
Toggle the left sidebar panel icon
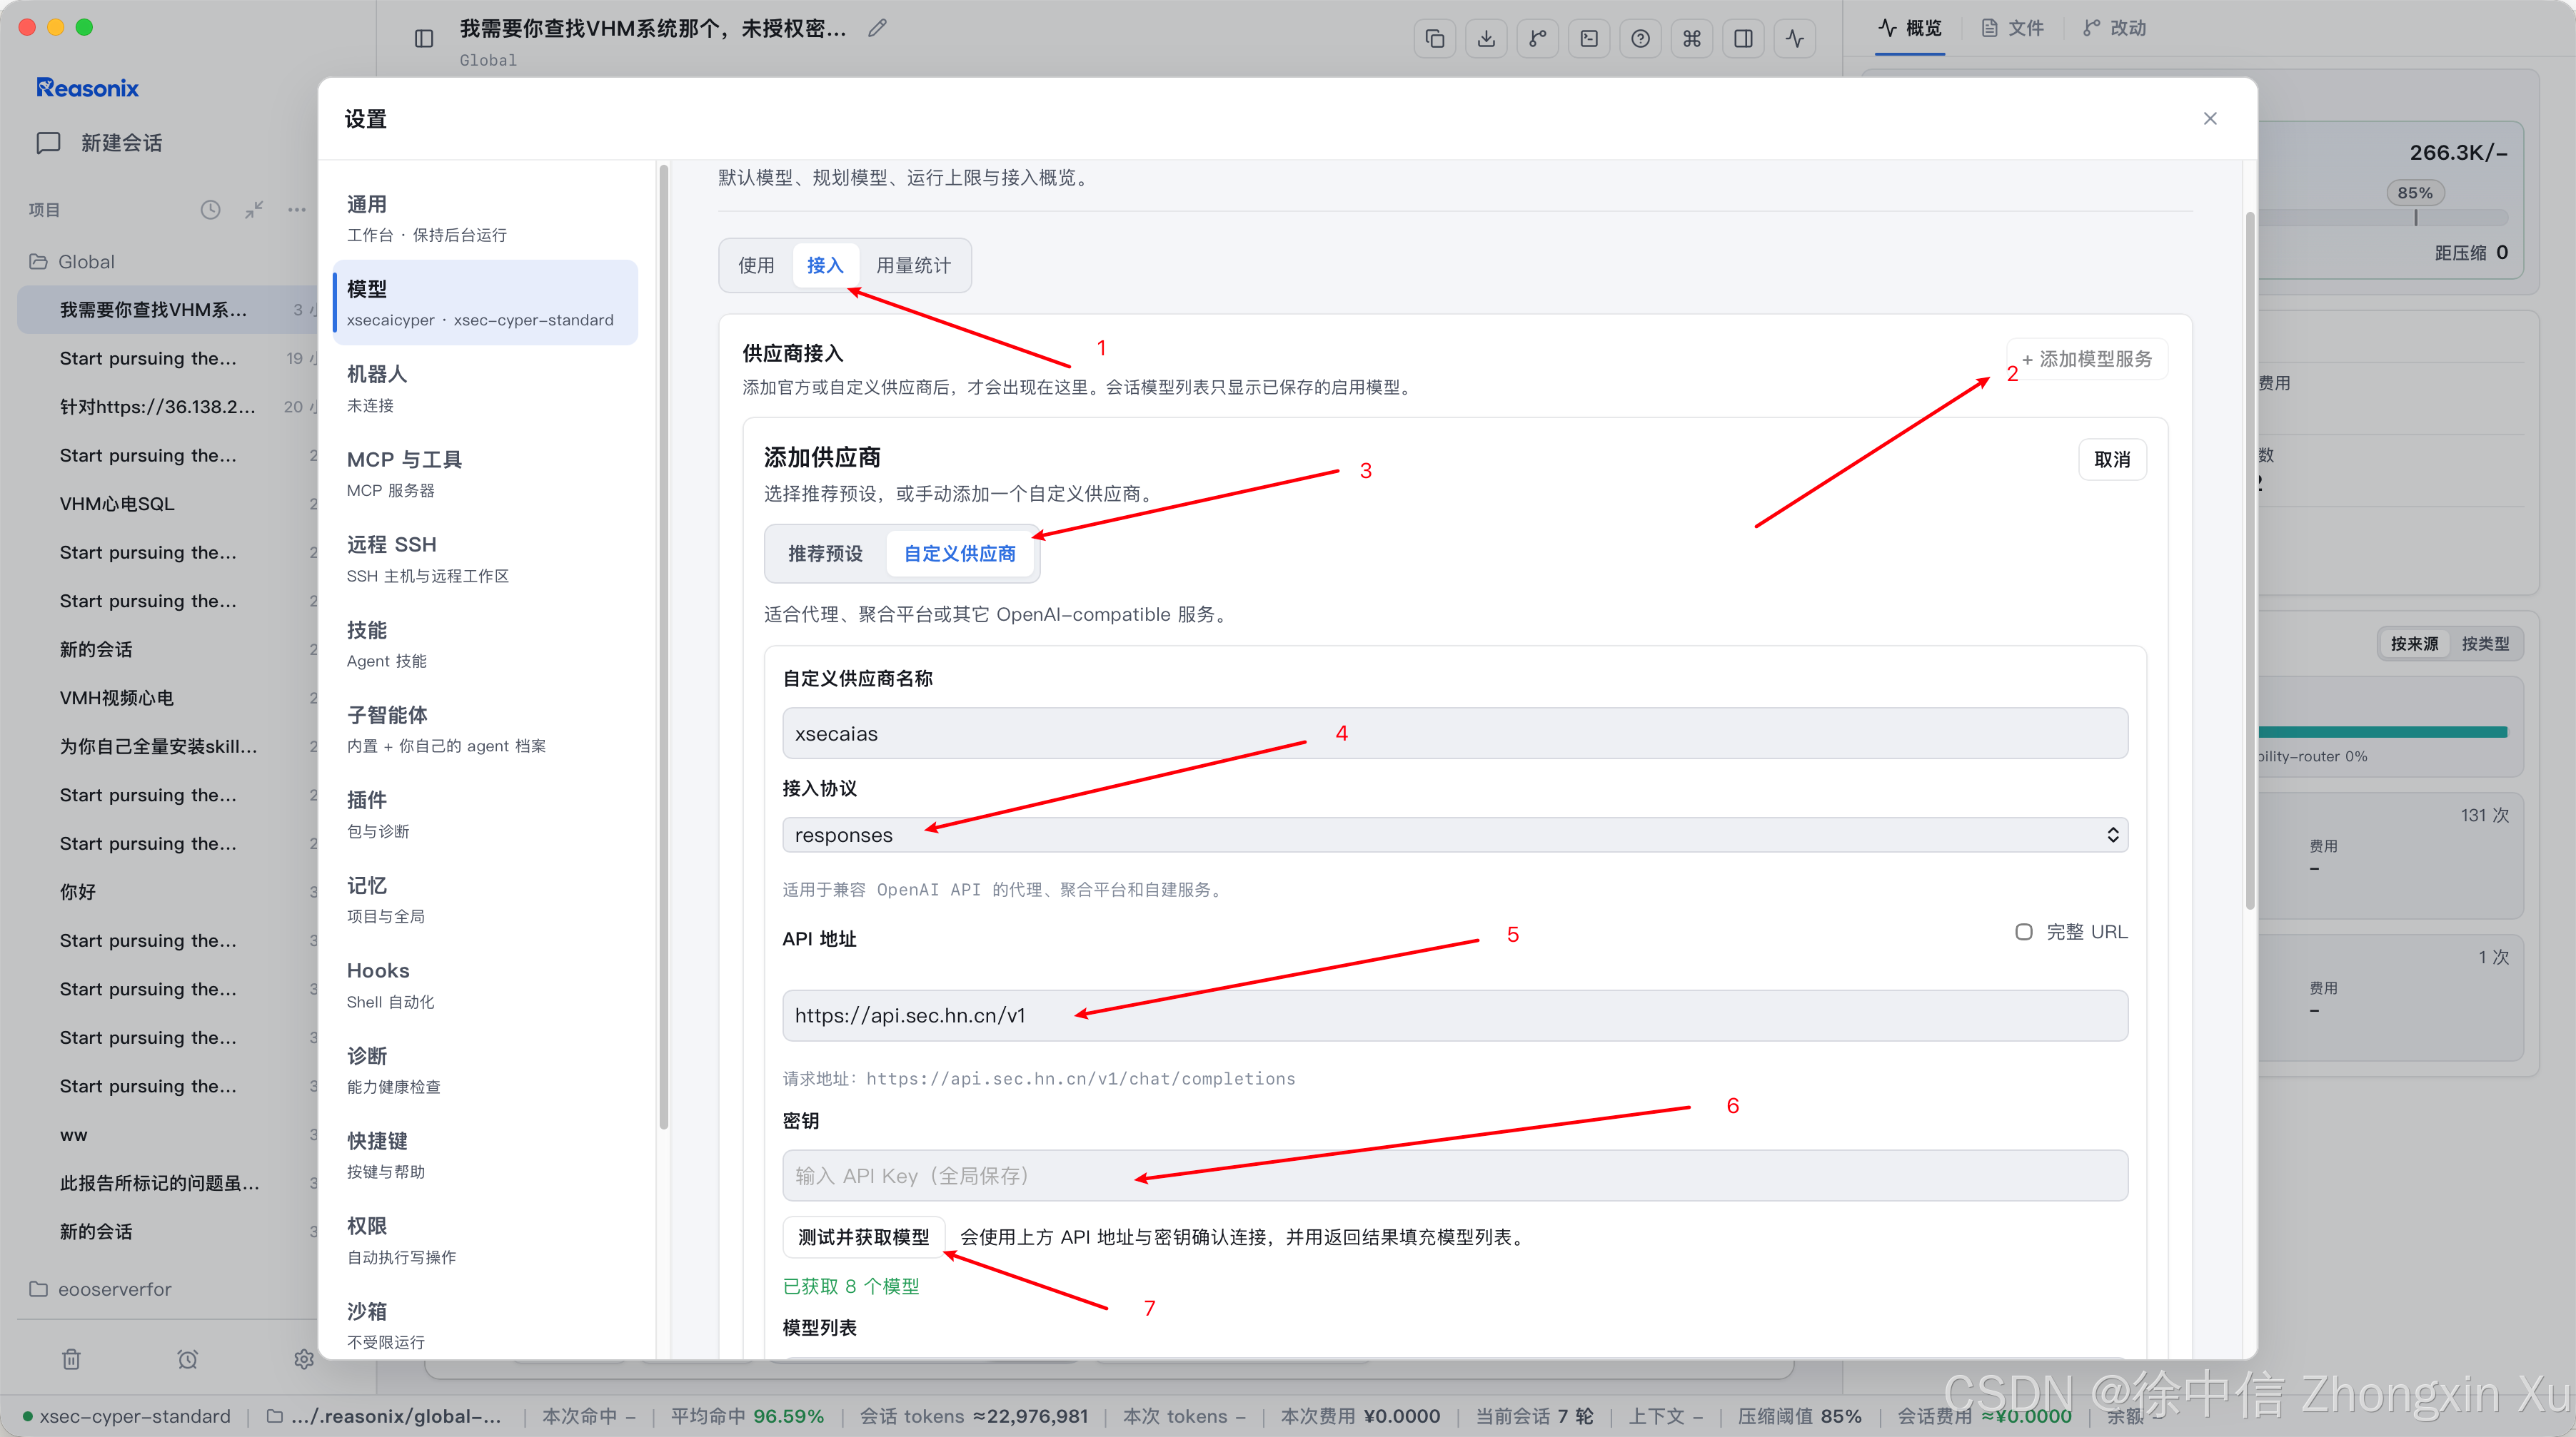(424, 39)
